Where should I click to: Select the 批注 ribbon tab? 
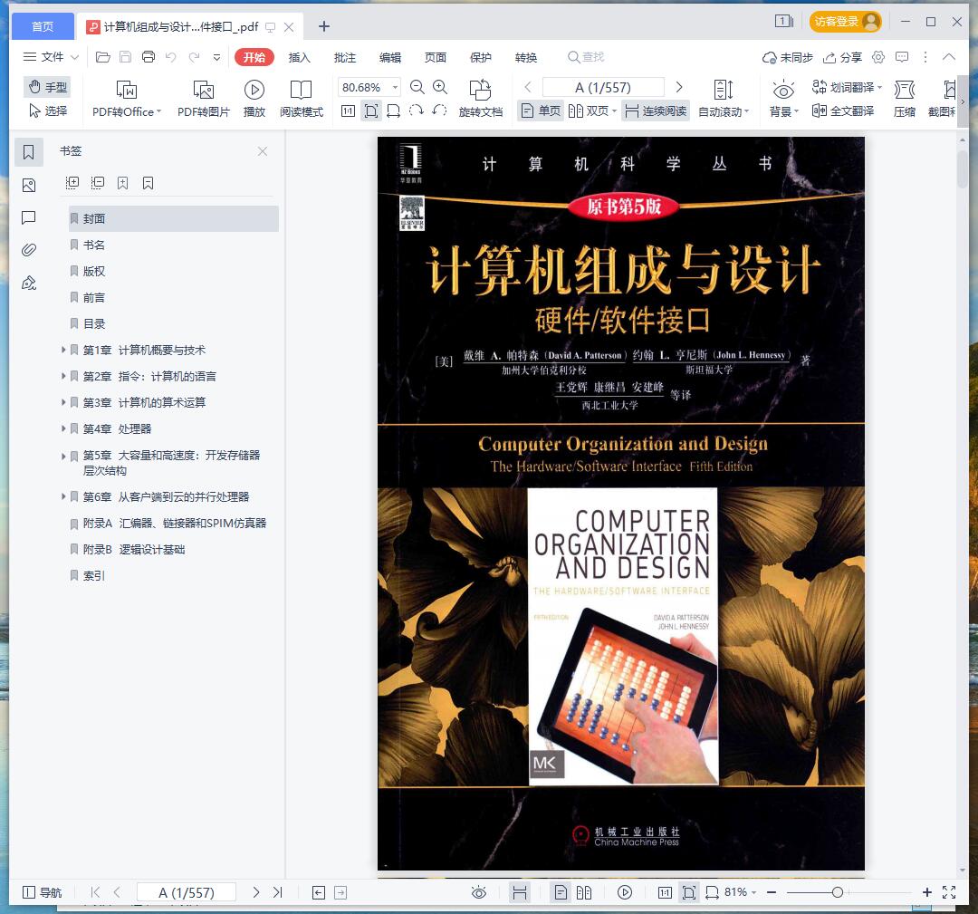345,57
